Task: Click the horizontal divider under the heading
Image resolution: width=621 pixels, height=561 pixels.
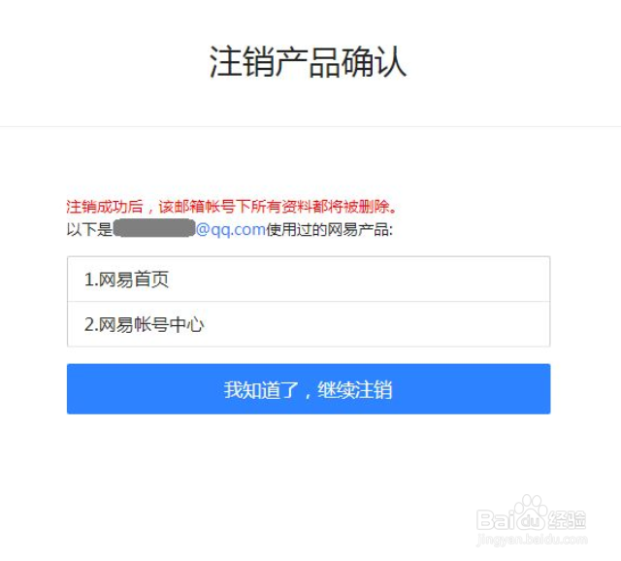Action: (x=310, y=127)
